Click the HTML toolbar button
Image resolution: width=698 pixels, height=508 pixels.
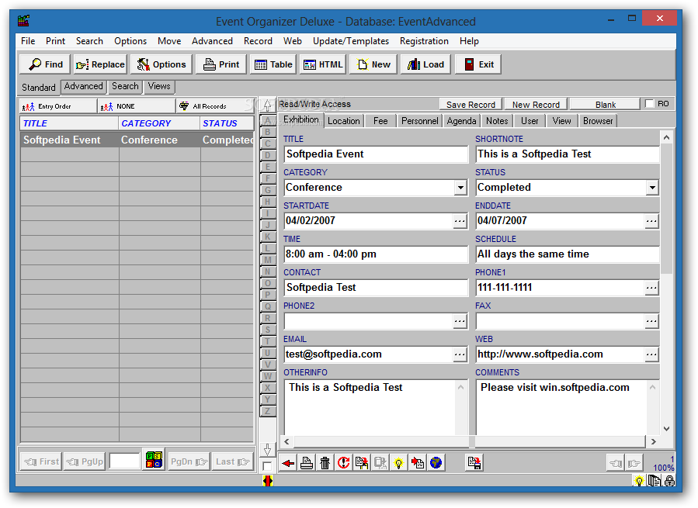coord(323,64)
